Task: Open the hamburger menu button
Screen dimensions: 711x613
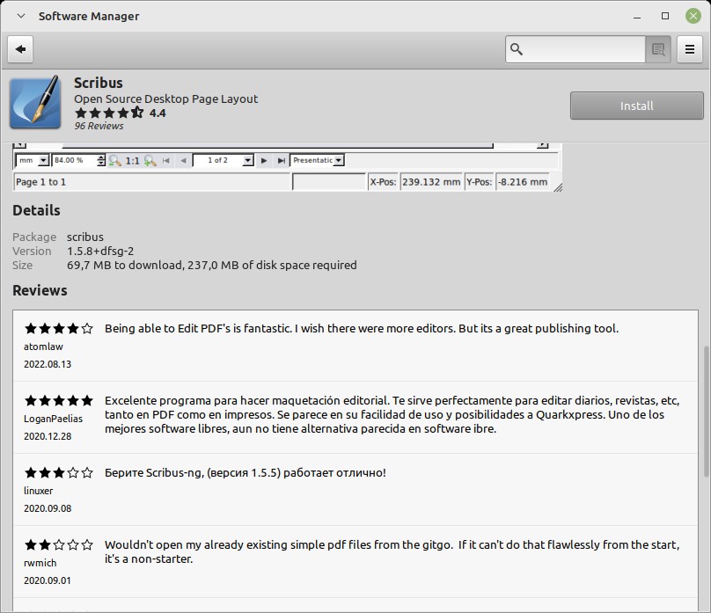Action: 690,49
